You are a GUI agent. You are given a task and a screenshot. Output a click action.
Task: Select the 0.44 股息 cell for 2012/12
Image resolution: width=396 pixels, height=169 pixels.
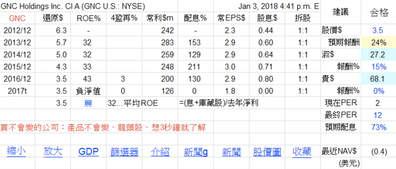pos(267,30)
